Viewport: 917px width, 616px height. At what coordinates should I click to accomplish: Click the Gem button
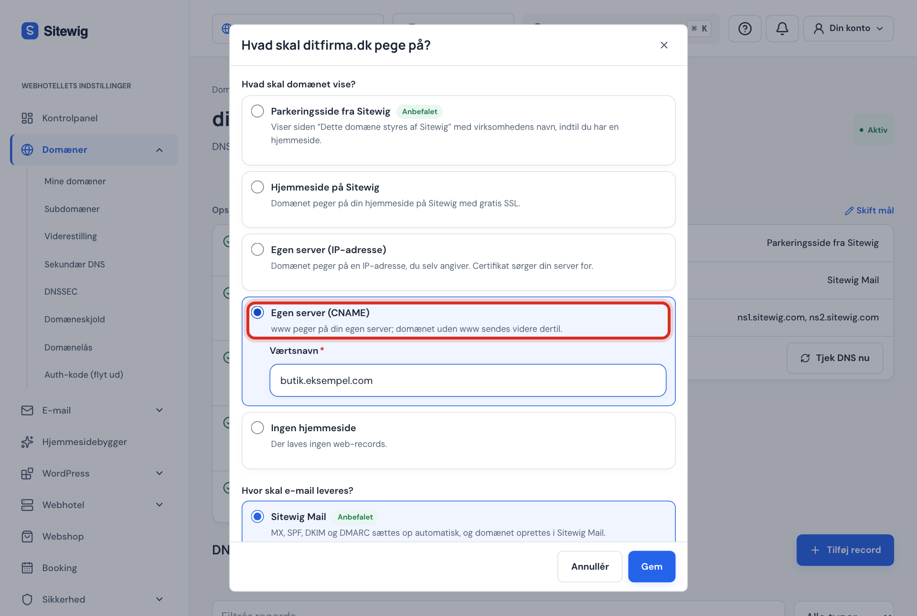[x=651, y=567]
